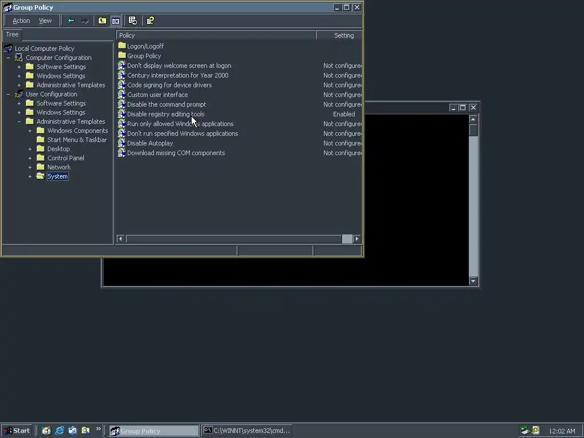Click the User Configuration user icon
This screenshot has width=584, height=438.
point(19,94)
